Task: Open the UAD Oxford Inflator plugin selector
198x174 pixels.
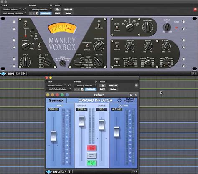Action: click(x=59, y=89)
